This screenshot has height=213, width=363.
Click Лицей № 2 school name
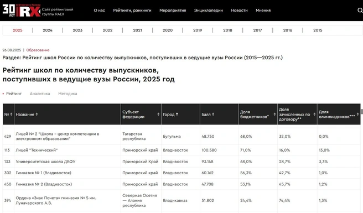tap(58, 136)
